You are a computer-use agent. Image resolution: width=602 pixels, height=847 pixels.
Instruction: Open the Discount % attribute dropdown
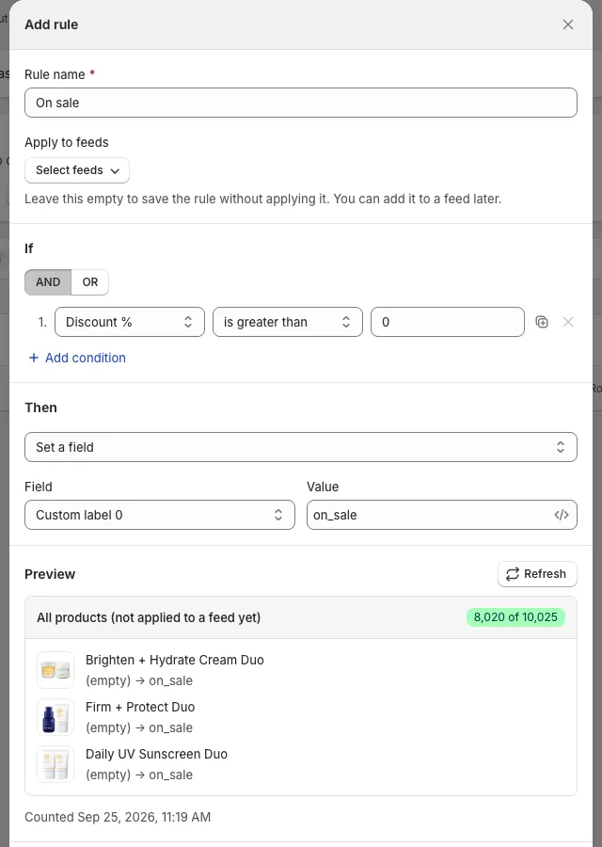point(130,322)
